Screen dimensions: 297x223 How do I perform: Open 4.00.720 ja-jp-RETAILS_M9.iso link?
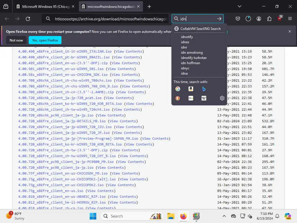[x=62, y=121]
